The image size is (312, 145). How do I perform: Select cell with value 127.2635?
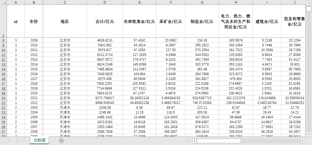140,55
